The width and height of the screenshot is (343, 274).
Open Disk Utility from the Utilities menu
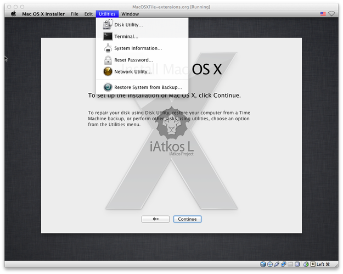(142, 25)
